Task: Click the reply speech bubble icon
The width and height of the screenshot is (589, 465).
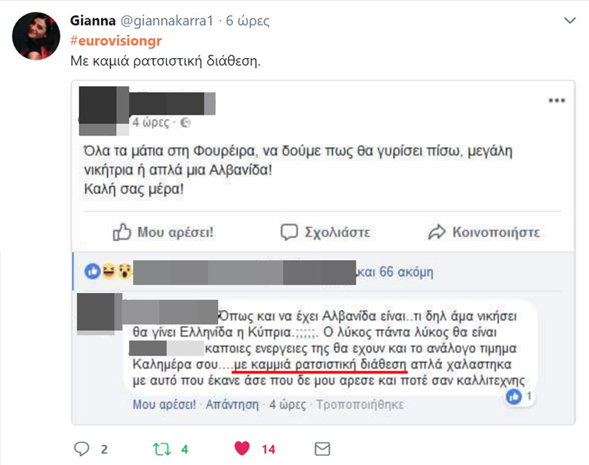Action: click(x=82, y=448)
